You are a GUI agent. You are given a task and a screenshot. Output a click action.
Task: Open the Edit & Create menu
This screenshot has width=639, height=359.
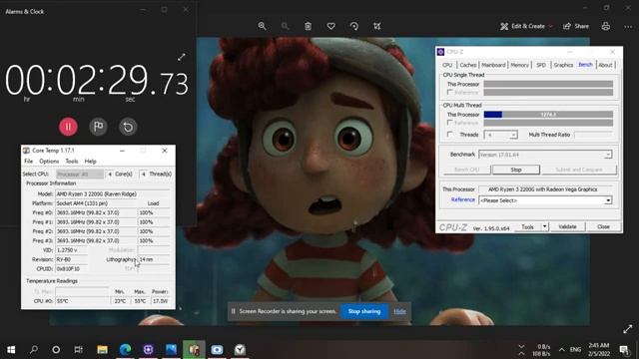[x=526, y=26]
